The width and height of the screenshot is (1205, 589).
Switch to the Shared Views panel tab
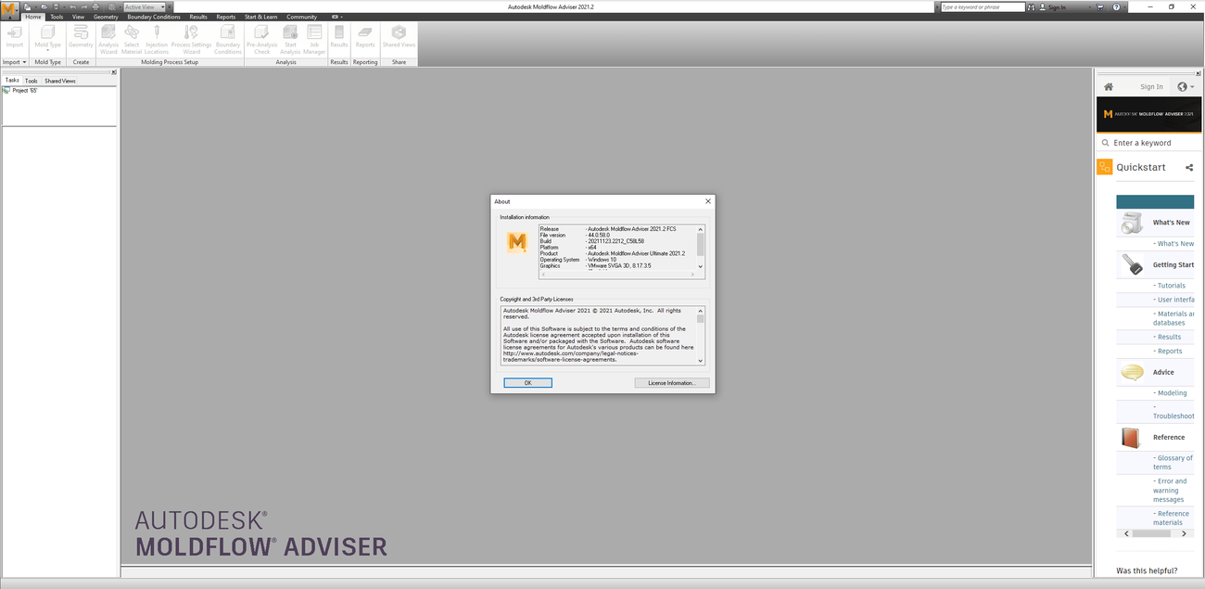pos(58,80)
